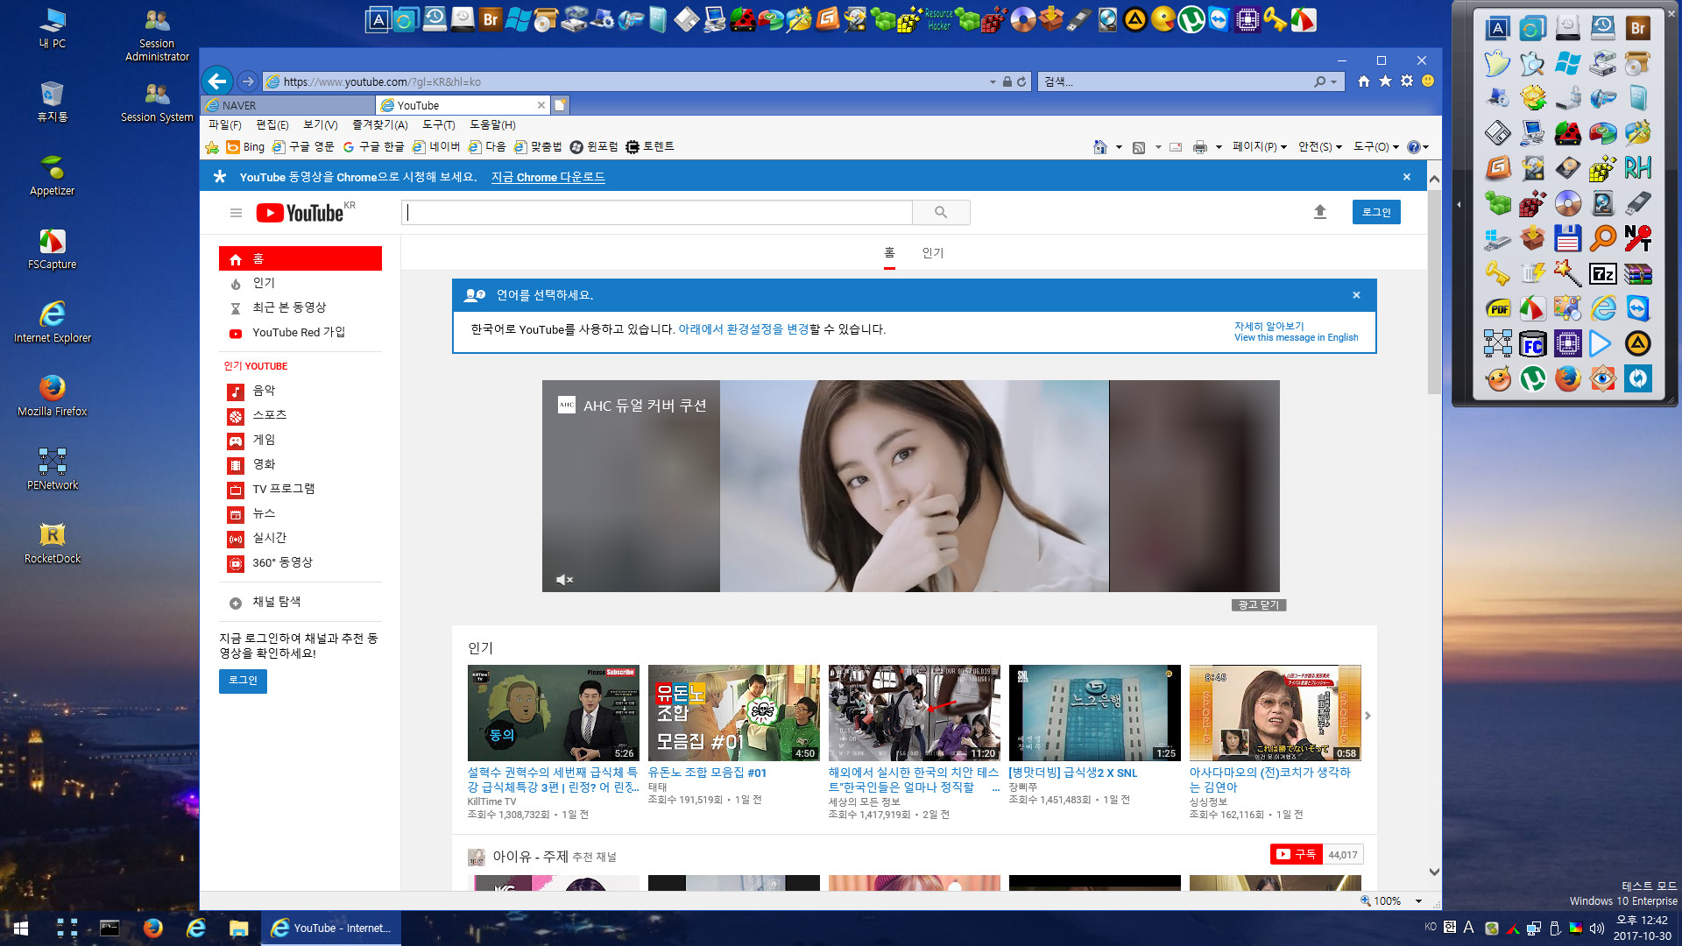Image resolution: width=1682 pixels, height=946 pixels.
Task: Open the 파일(F) menu
Action: point(225,125)
